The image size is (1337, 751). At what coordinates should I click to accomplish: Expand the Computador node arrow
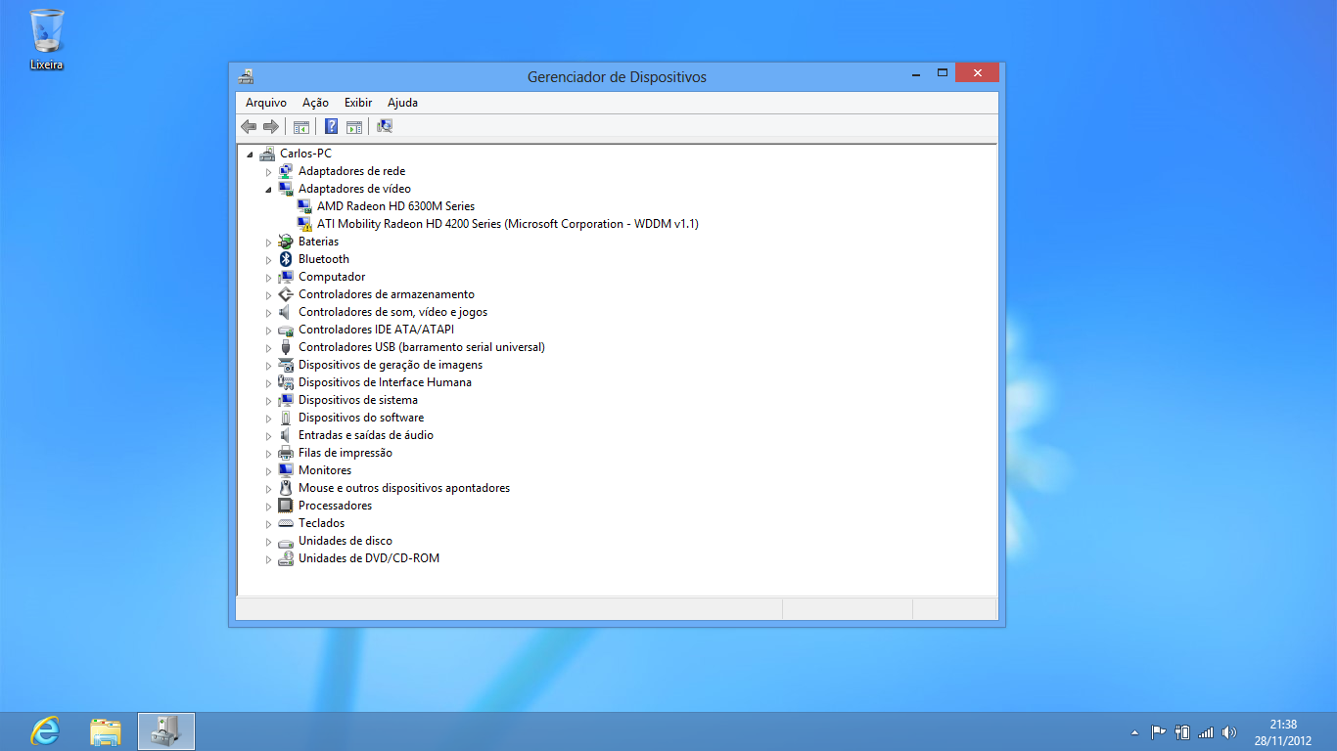(268, 278)
